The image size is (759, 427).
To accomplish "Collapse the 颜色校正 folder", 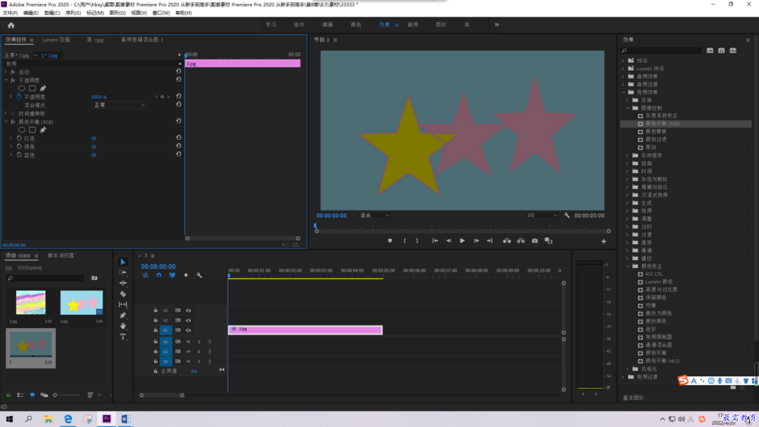I will pyautogui.click(x=628, y=266).
